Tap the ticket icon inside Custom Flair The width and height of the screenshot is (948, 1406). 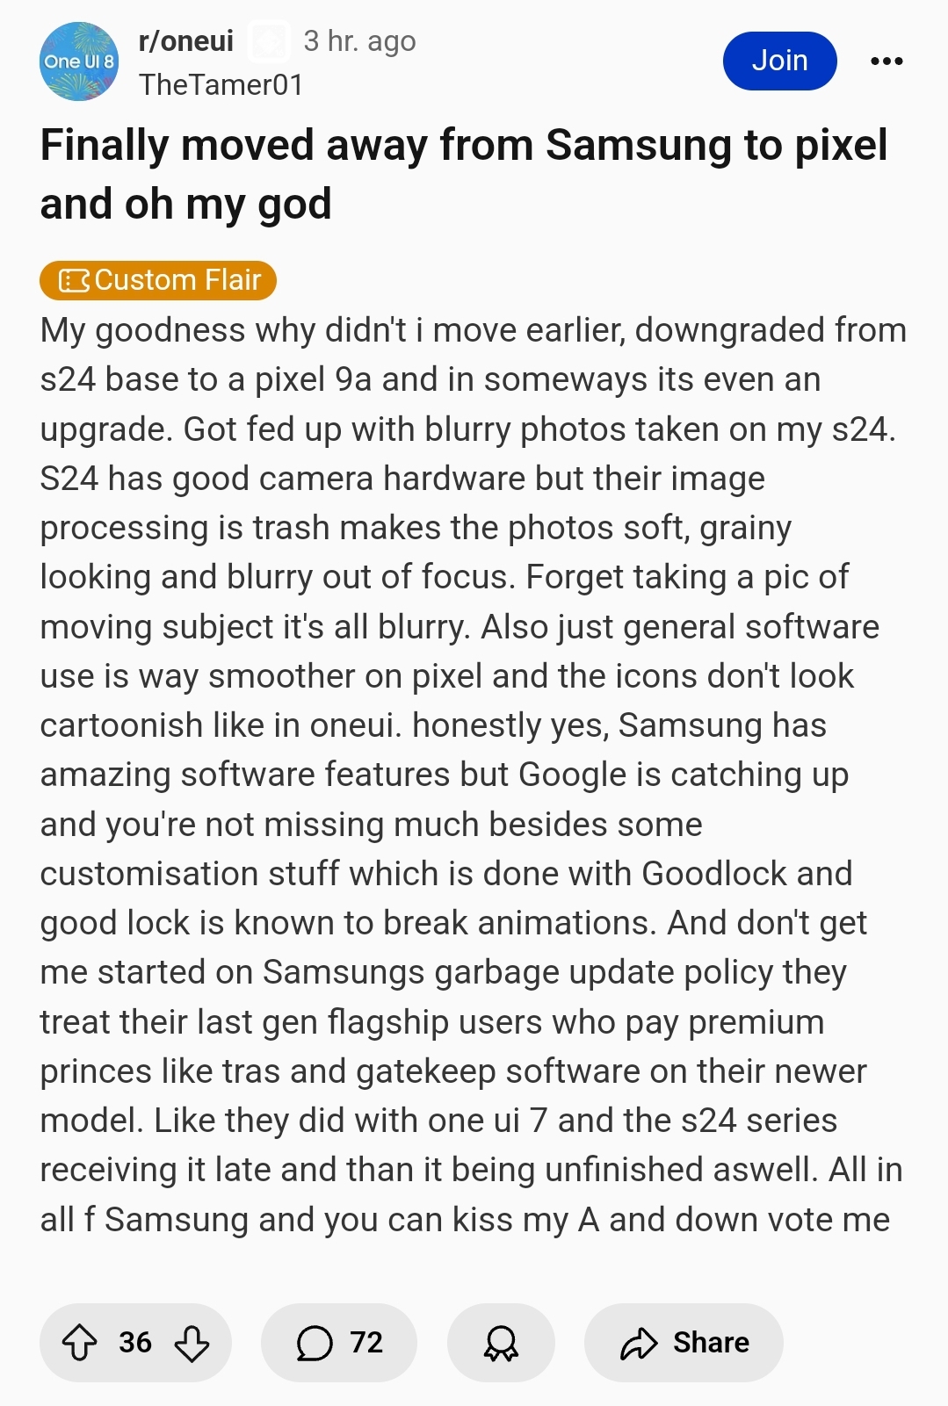click(74, 280)
